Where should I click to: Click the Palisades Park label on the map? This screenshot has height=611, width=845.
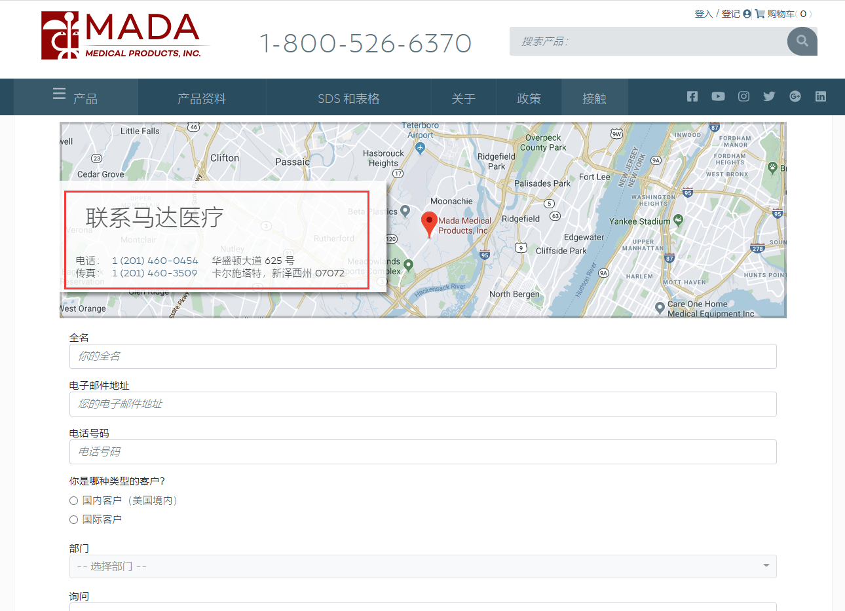[542, 183]
